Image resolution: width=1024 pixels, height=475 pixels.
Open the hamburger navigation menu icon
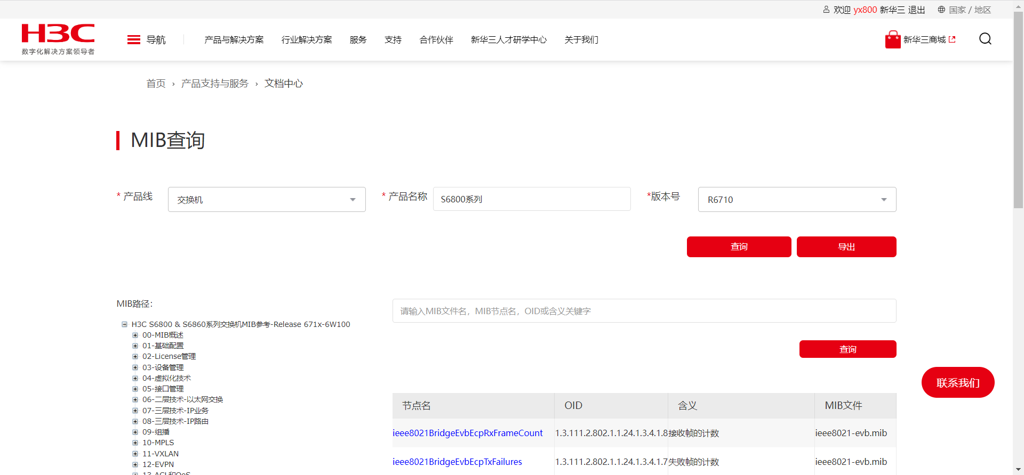[x=134, y=40]
